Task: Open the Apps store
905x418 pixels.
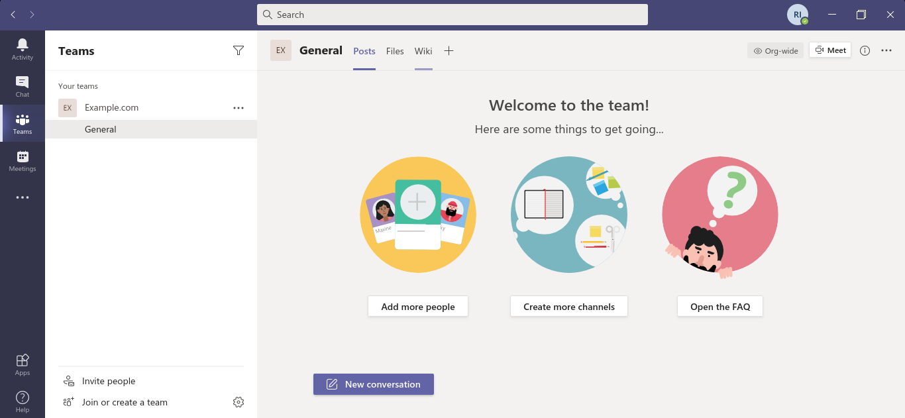Action: 23,364
